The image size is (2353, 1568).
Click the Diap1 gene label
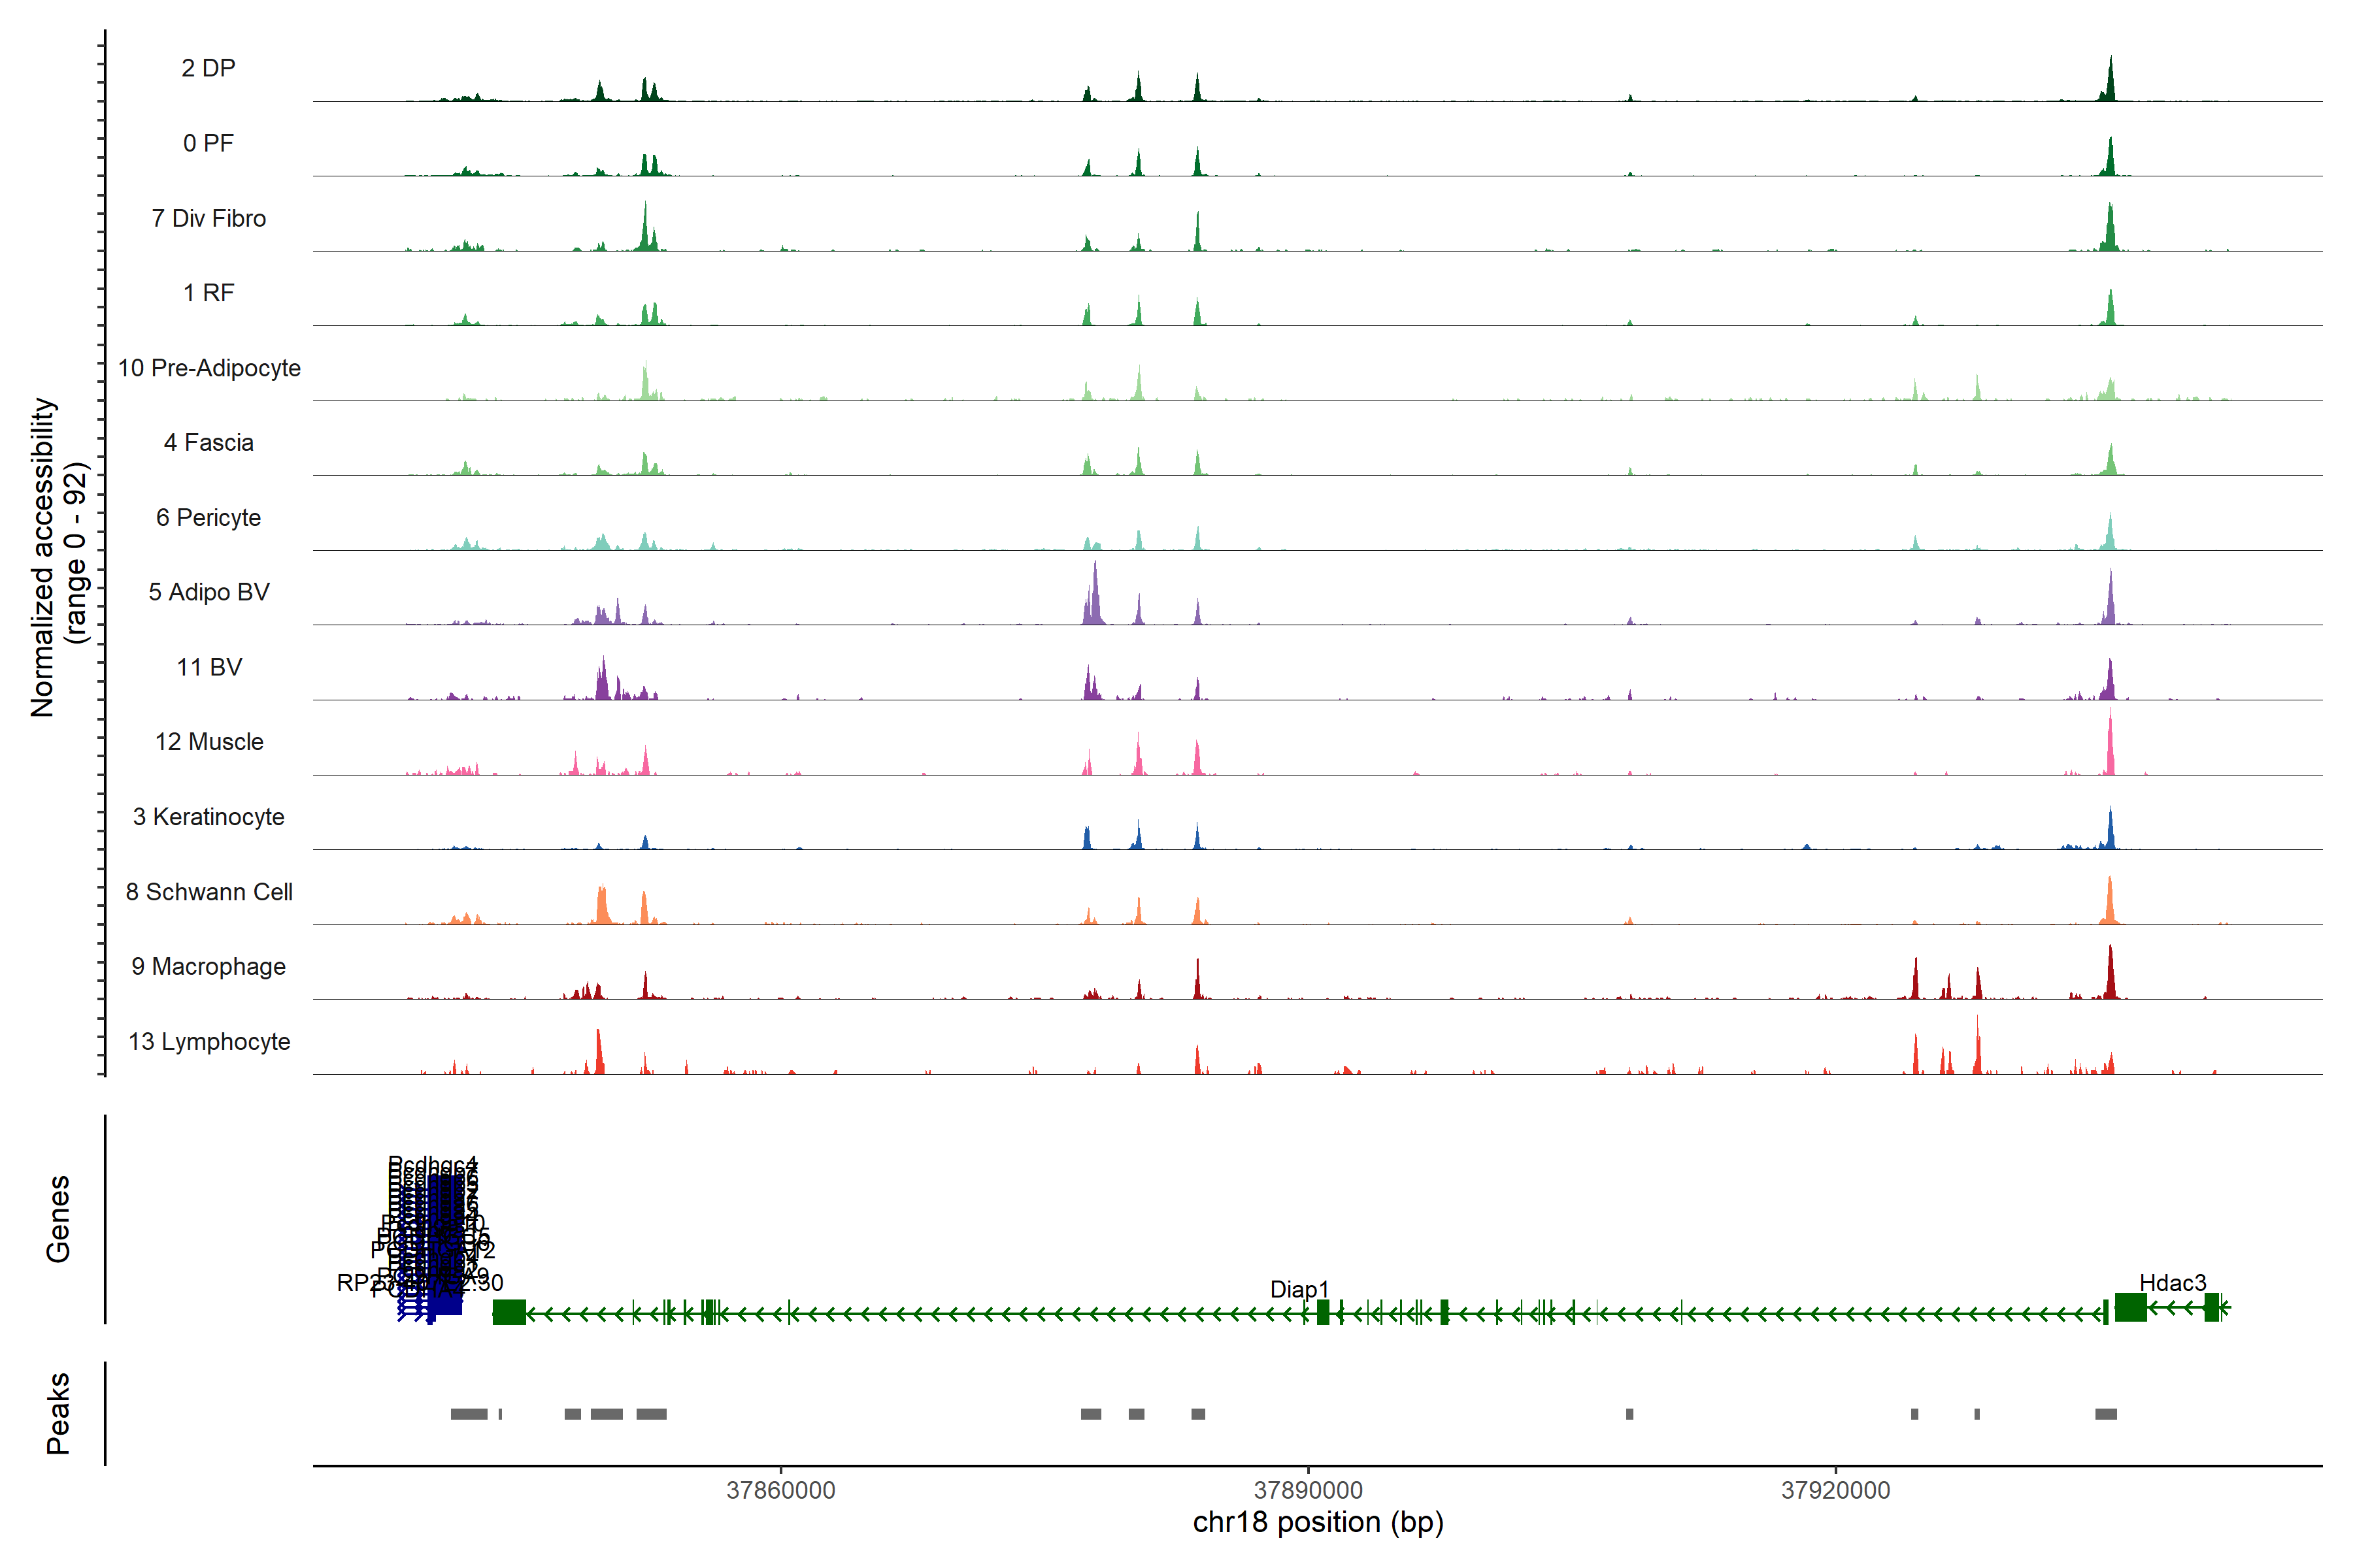tap(1299, 1289)
